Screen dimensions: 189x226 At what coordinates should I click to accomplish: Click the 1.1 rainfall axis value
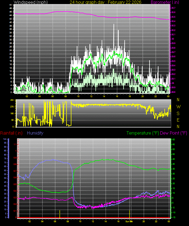click(15, 144)
